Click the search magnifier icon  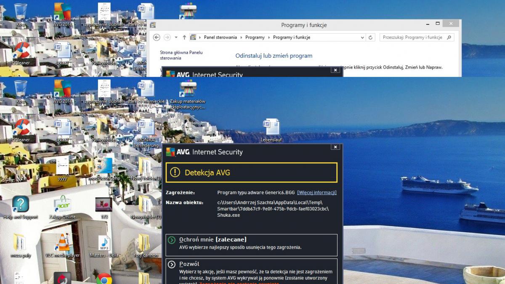(x=449, y=37)
